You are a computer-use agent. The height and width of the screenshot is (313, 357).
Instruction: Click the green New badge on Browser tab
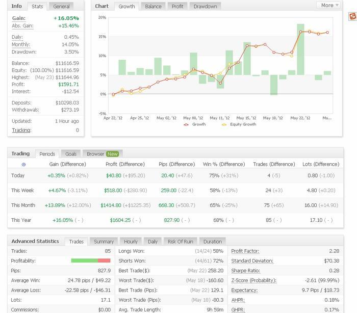coord(112,153)
